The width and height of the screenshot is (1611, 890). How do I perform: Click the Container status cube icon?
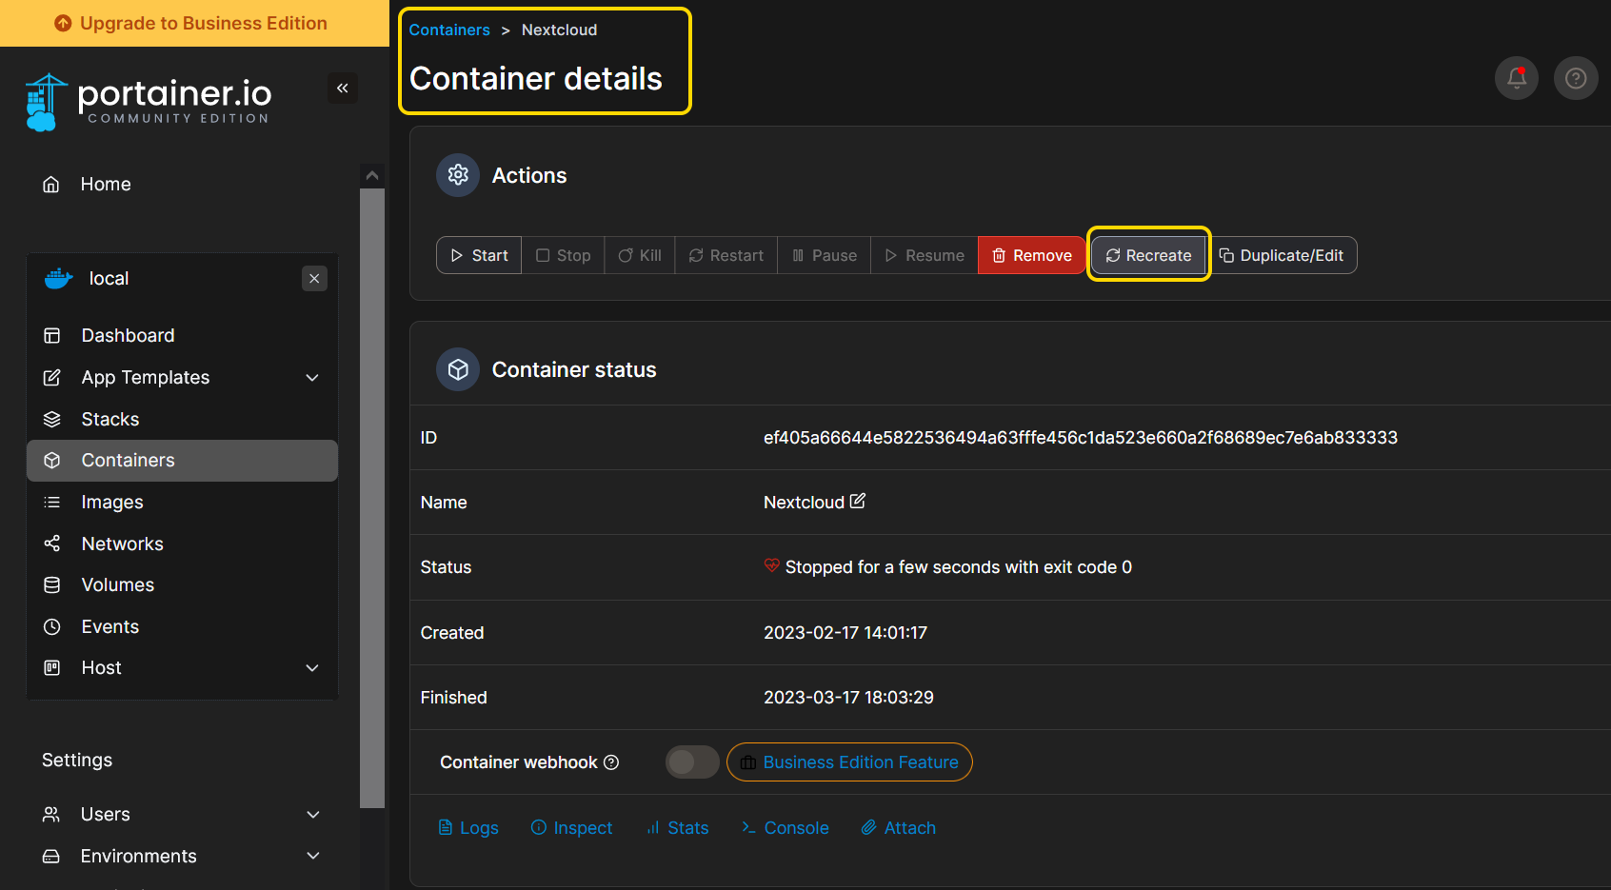point(458,369)
